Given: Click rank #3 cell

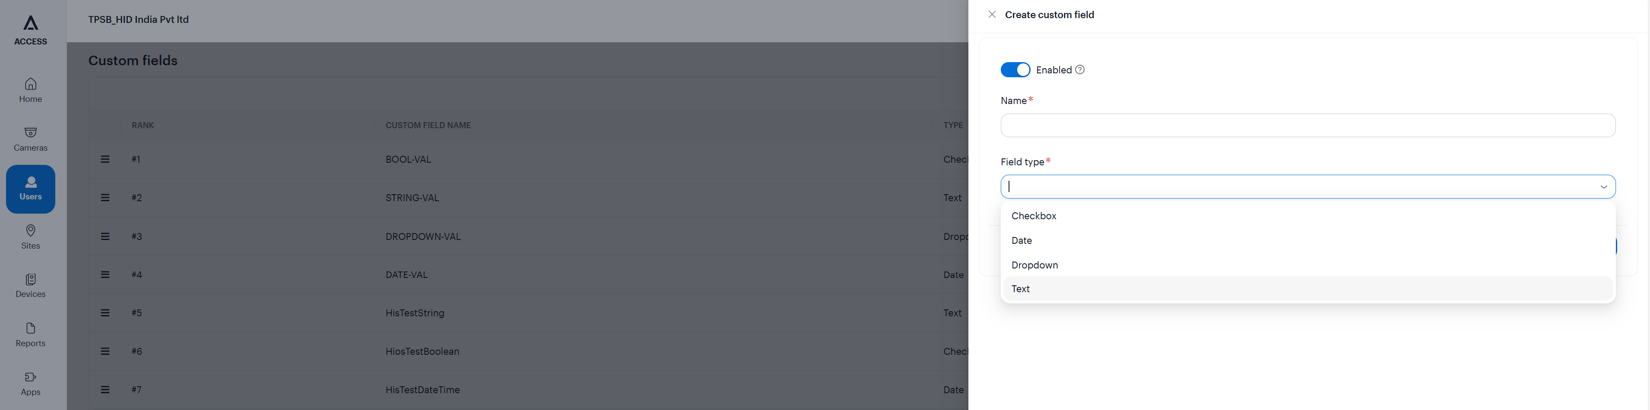Looking at the screenshot, I should pyautogui.click(x=136, y=236).
